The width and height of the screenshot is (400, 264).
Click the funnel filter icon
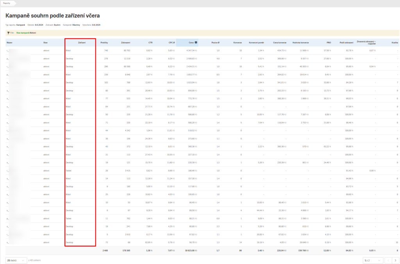pyautogui.click(x=8, y=33)
